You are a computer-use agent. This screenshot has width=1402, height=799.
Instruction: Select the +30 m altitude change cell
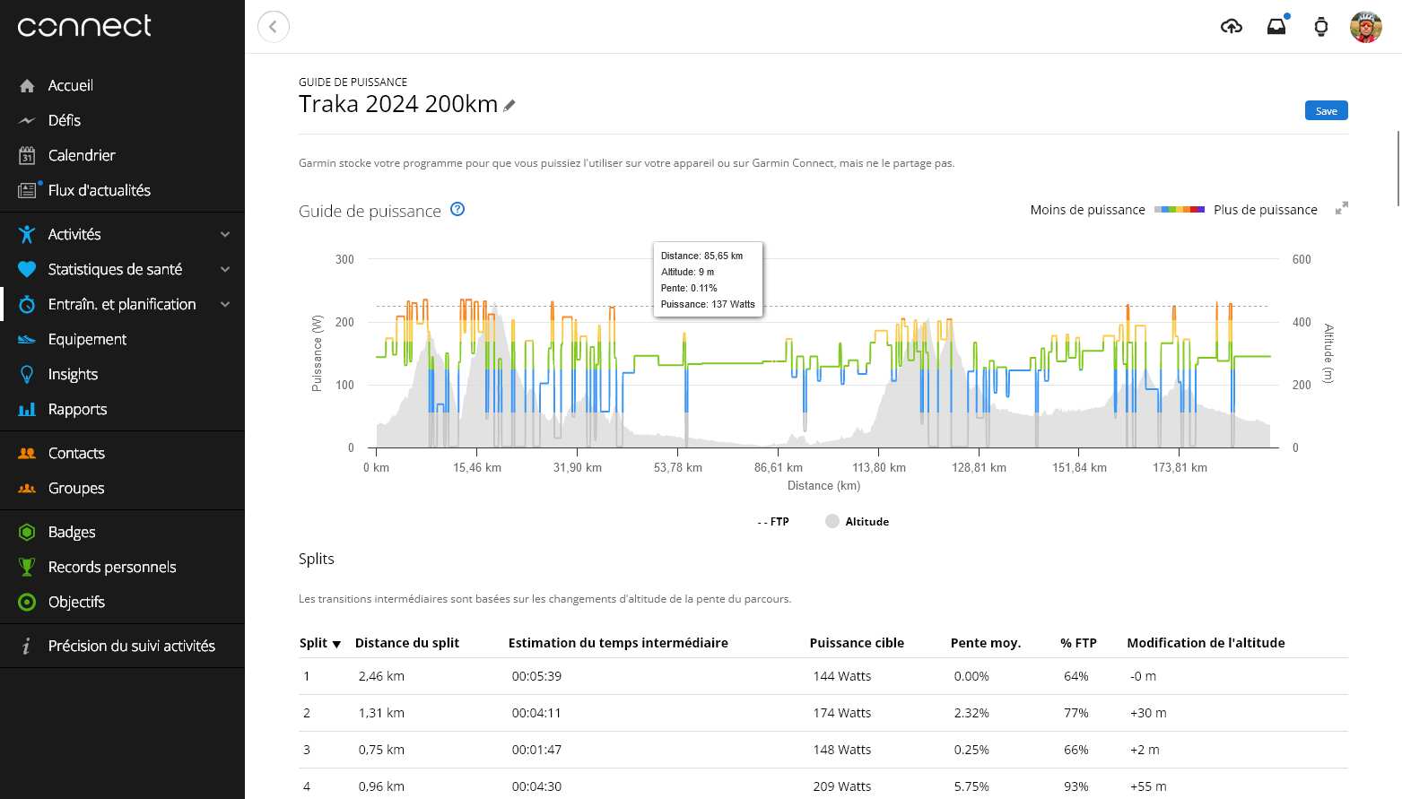pos(1148,713)
